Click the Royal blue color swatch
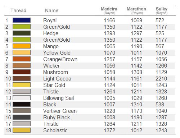Viewport: 180px width, 138px height. tap(22, 20)
